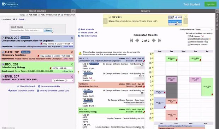Click the Monday ENCS 272 TUT block
Image resolution: width=219 pixels, height=129 pixels.
160,92
